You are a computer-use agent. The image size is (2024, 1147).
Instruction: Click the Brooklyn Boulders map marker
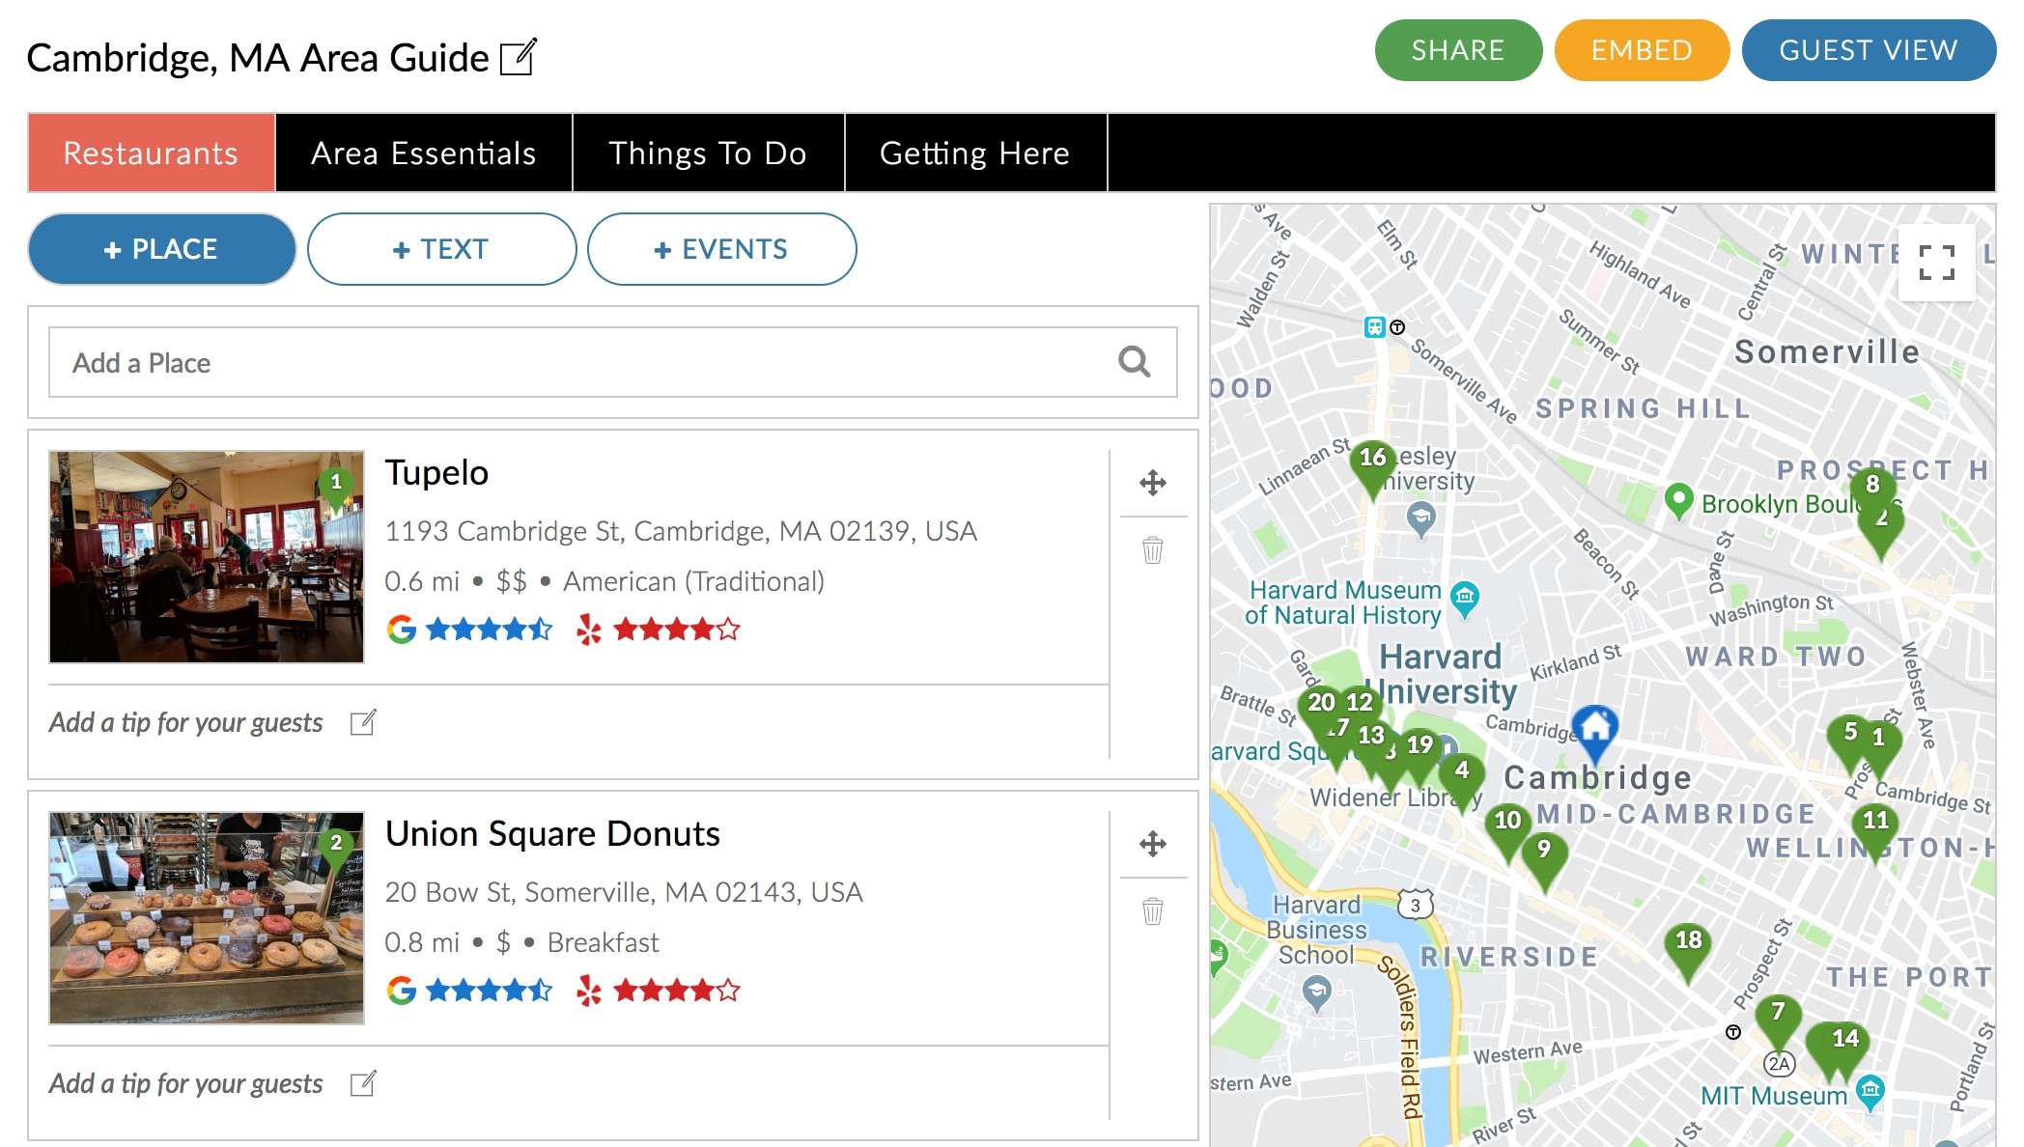pyautogui.click(x=1679, y=500)
